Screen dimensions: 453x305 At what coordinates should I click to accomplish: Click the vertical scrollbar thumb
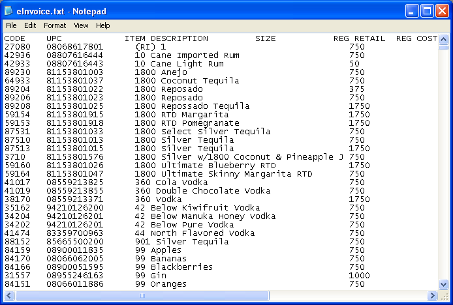click(x=443, y=48)
